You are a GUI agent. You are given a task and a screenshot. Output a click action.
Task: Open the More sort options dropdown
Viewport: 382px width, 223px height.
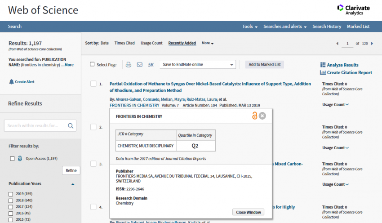tap(208, 43)
